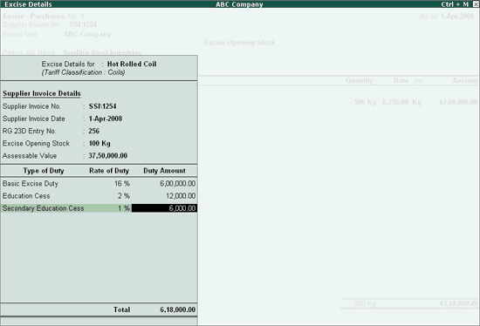Click the Secondary Education Cess 1 % rate
Screen dimensions: 480x326
click(124, 208)
